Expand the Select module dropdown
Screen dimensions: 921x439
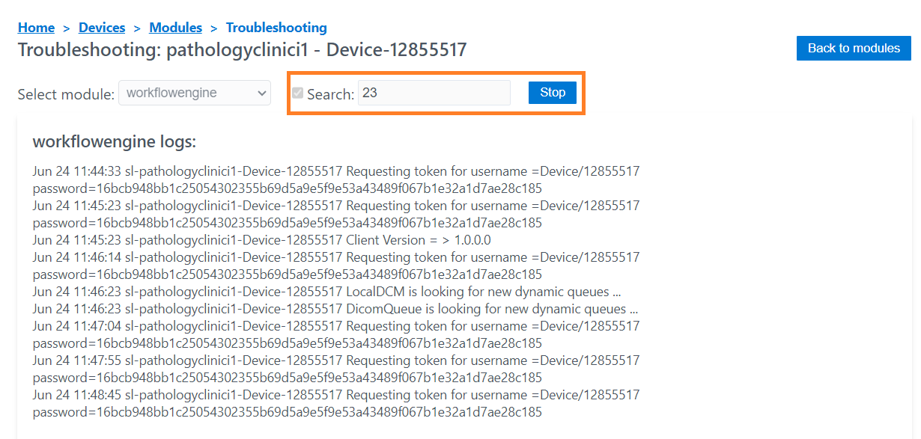click(x=195, y=93)
